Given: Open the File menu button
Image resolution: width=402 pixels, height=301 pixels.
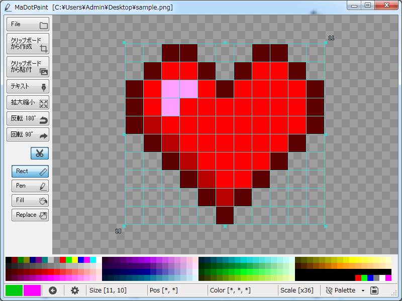Looking at the screenshot, I should point(28,24).
